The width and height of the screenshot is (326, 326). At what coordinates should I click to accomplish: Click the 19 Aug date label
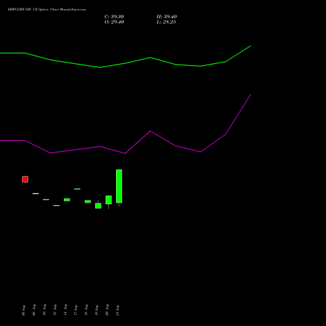point(96,310)
